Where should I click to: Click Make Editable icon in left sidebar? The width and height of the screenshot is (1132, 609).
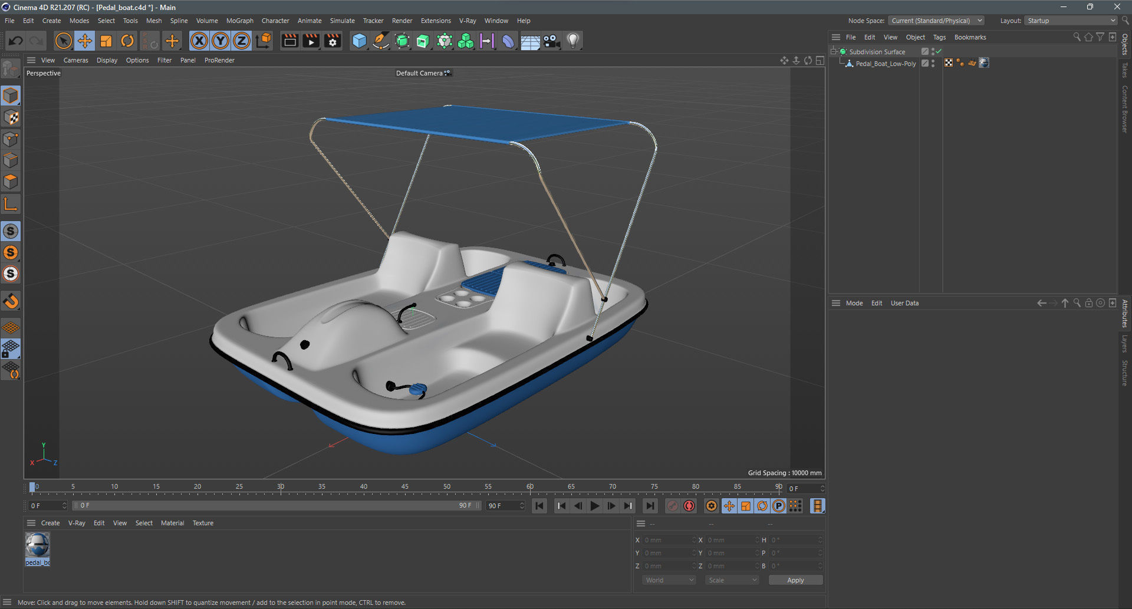(11, 70)
